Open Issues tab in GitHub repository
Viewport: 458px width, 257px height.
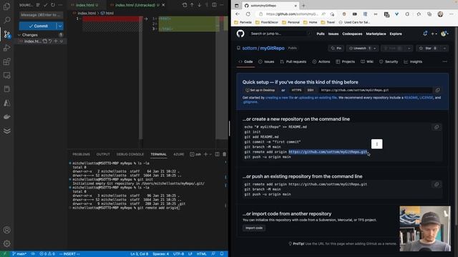point(266,62)
